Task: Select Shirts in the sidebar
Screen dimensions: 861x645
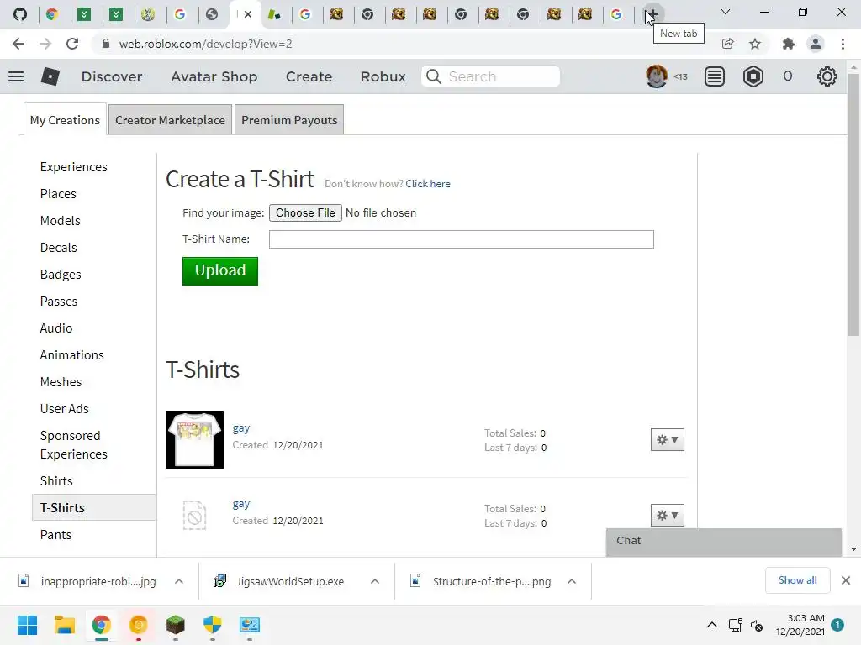Action: (56, 481)
